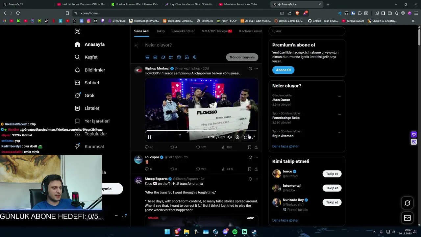Switch to Sana özel tab
Viewport: 421px width, 237px height.
pyautogui.click(x=142, y=31)
